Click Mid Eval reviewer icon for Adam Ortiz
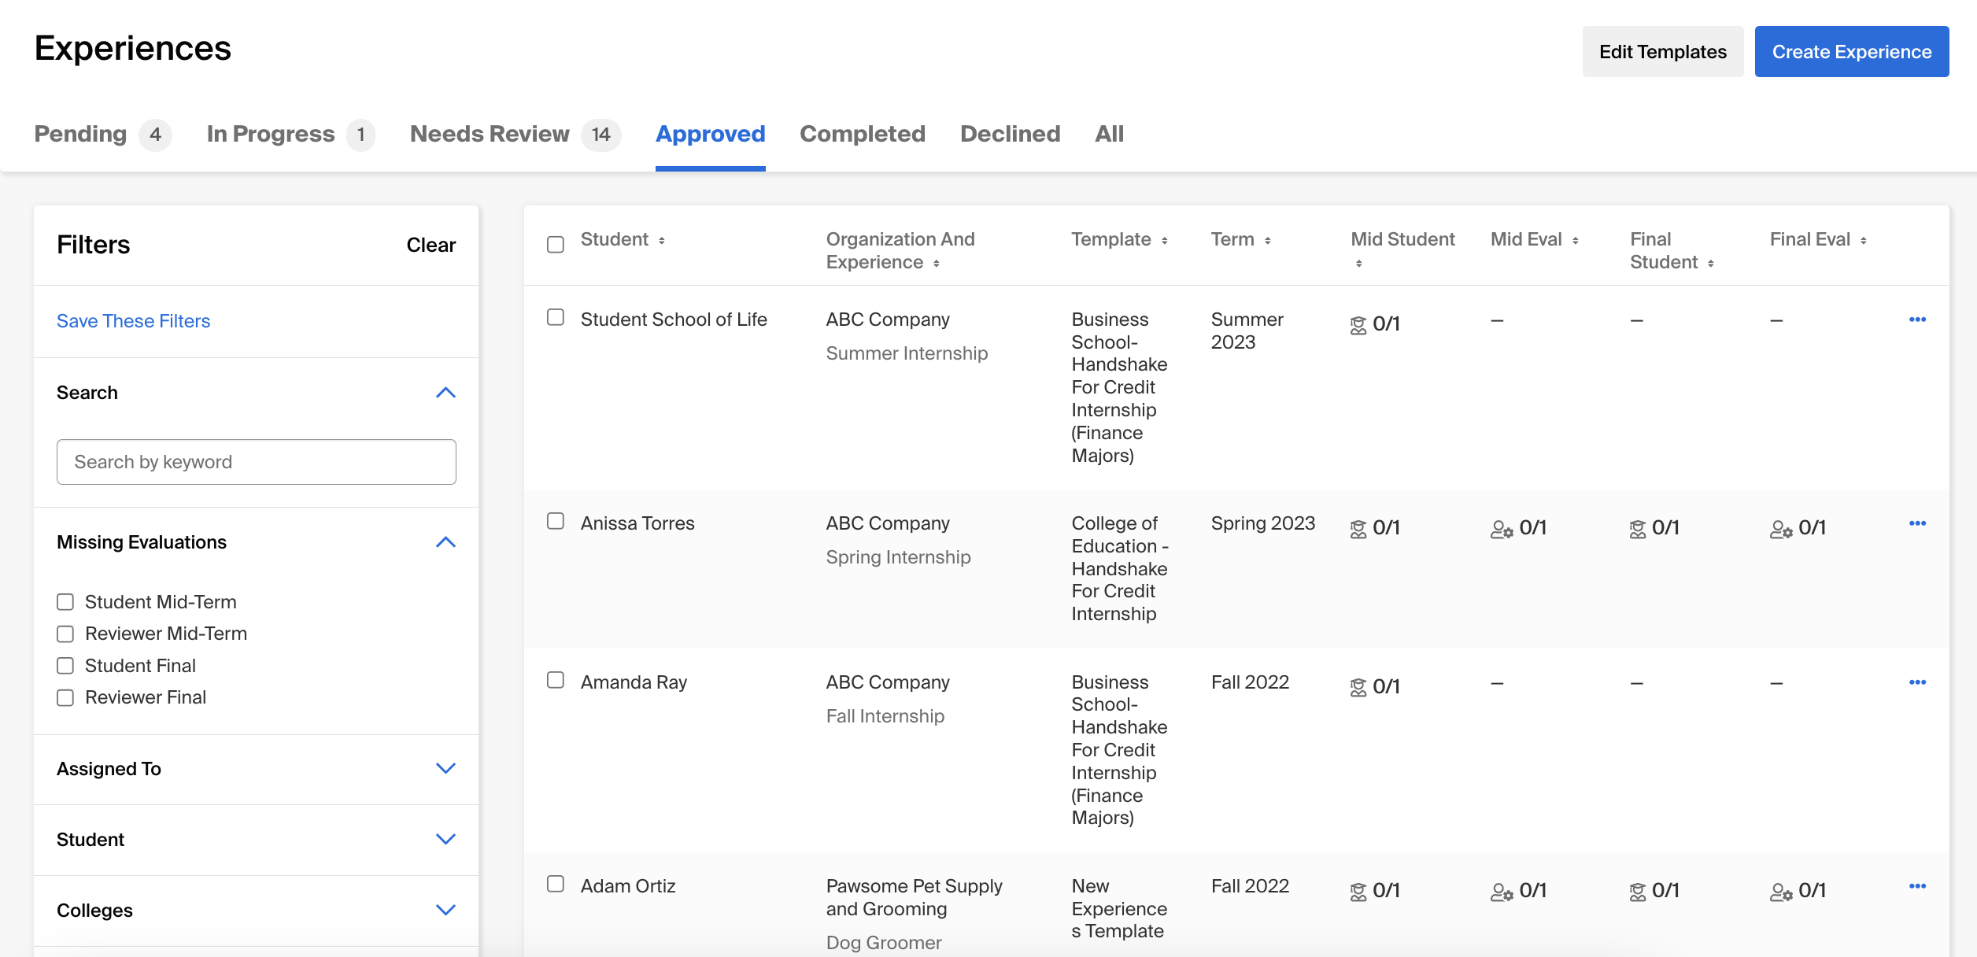The image size is (1977, 957). point(1502,892)
